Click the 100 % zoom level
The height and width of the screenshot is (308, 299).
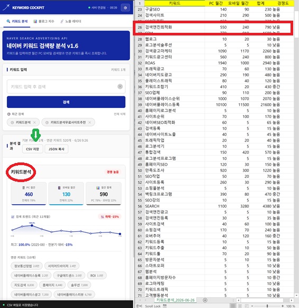click(291, 306)
